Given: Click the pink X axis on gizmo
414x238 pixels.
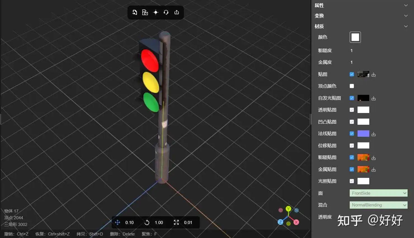Looking at the screenshot, I should [296, 222].
